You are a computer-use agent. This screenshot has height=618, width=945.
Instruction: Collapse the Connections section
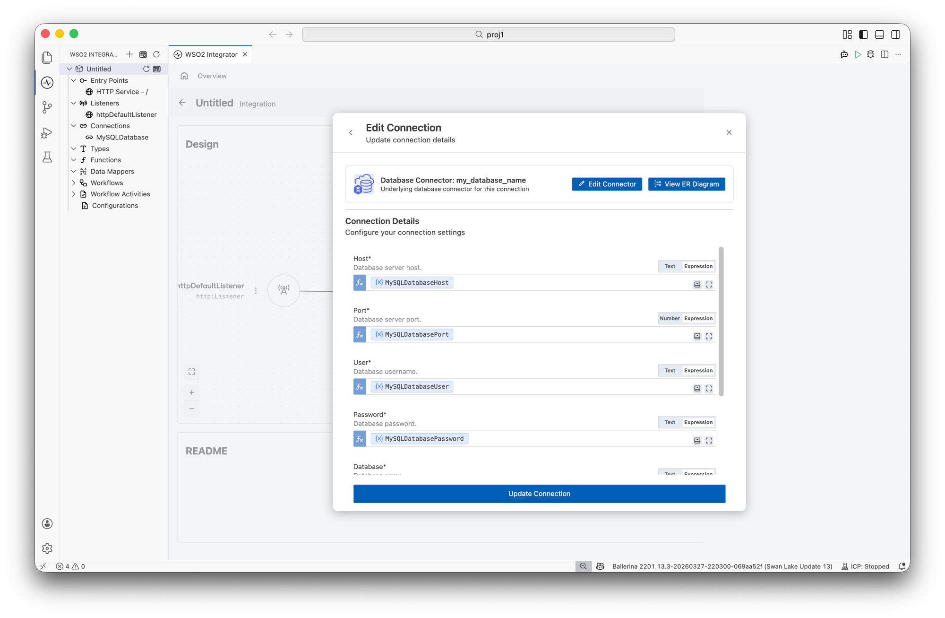[74, 126]
